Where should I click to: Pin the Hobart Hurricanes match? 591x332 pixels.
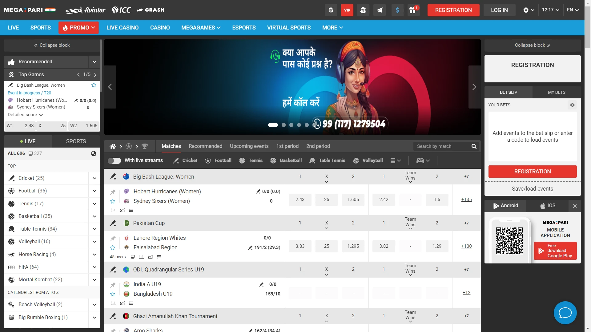[113, 192]
